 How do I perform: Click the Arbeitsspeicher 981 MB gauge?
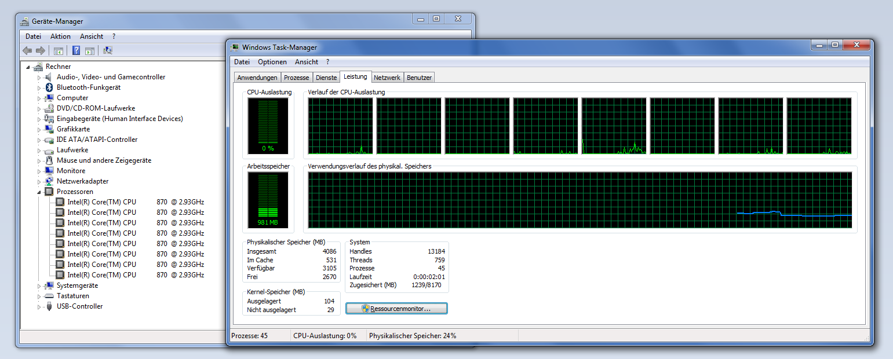[268, 200]
